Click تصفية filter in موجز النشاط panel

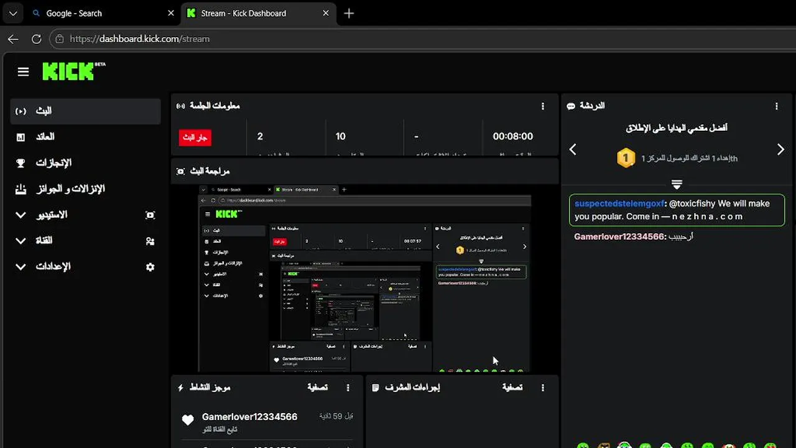(318, 388)
